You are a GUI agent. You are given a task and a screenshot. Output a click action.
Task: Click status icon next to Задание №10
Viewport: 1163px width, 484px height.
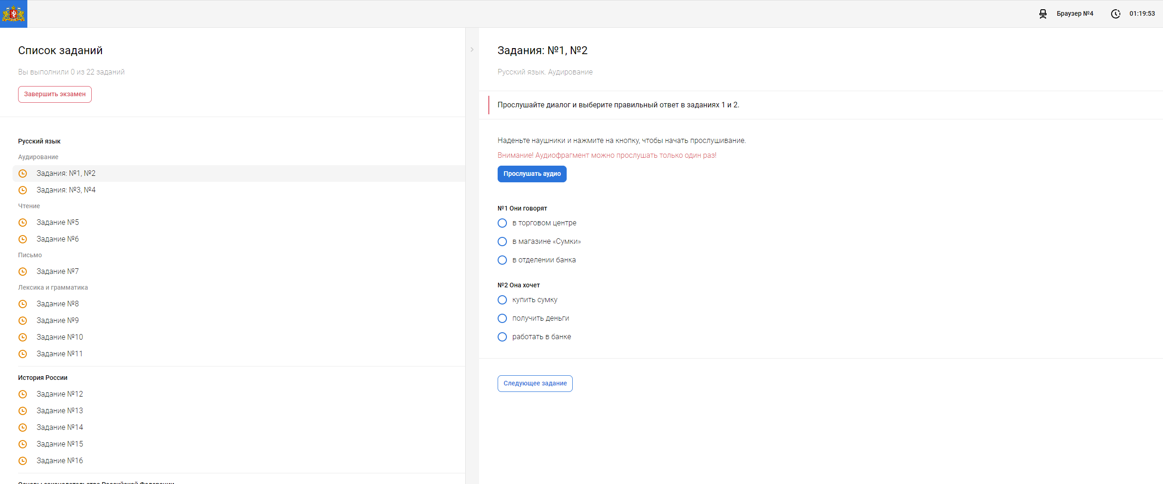(x=23, y=337)
